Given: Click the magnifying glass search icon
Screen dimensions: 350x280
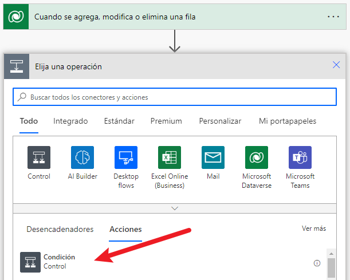Looking at the screenshot, I should [22, 97].
